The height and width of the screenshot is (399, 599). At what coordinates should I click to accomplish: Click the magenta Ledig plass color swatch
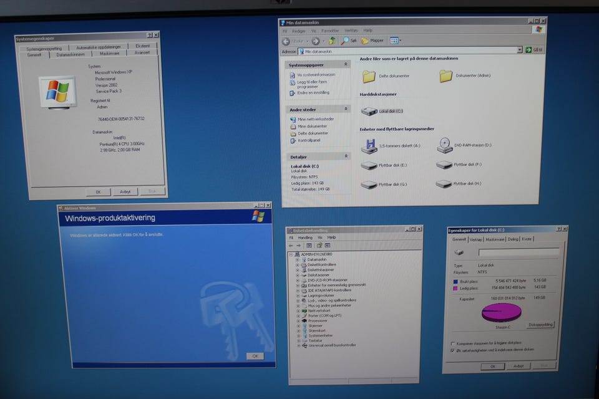coord(455,289)
